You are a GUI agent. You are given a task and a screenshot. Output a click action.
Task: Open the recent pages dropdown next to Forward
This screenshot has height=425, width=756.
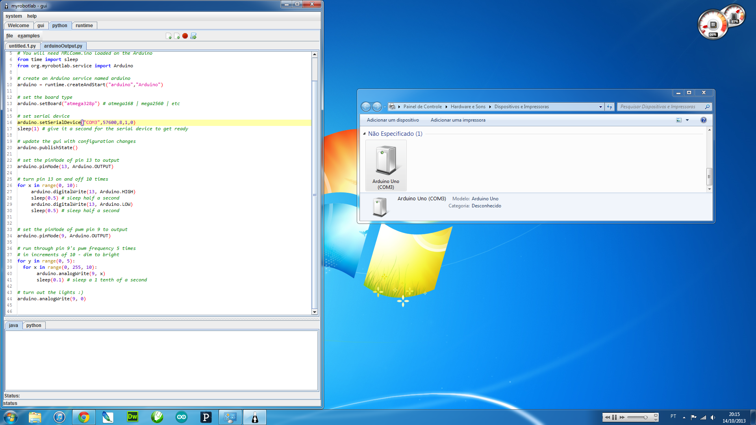(x=385, y=107)
